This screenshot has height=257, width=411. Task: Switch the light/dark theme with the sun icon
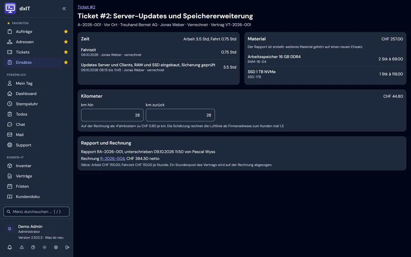[x=44, y=247]
